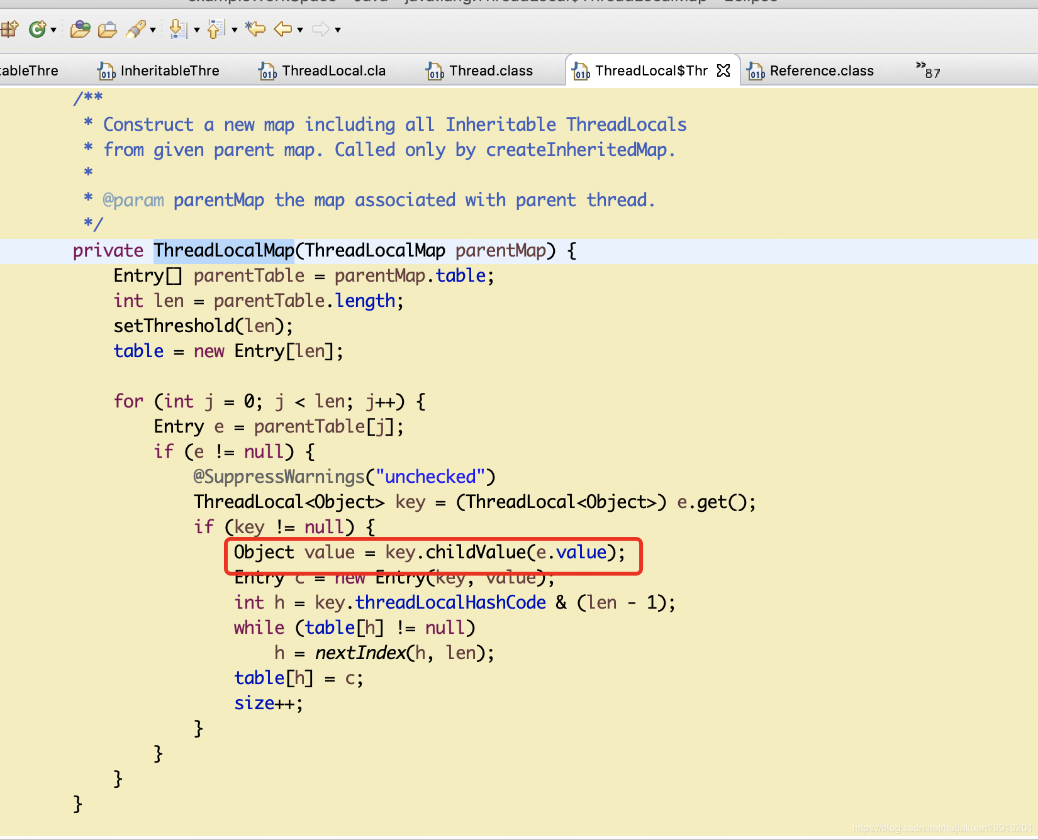The height and width of the screenshot is (840, 1038).
Task: Close the ThreadLocal$Thr editor tab
Action: [725, 70]
